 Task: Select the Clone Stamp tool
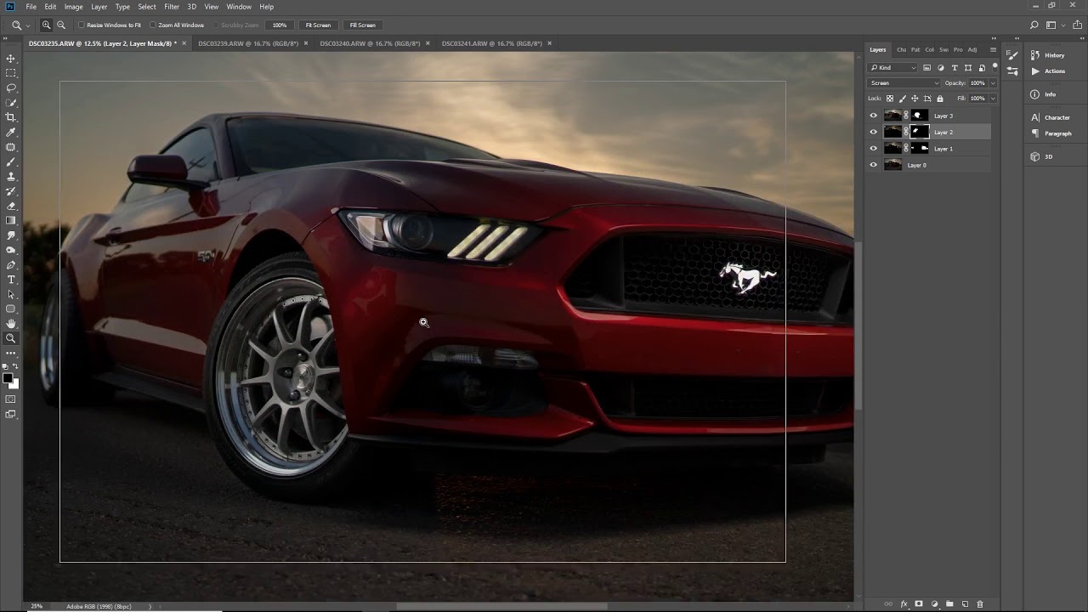pyautogui.click(x=11, y=177)
